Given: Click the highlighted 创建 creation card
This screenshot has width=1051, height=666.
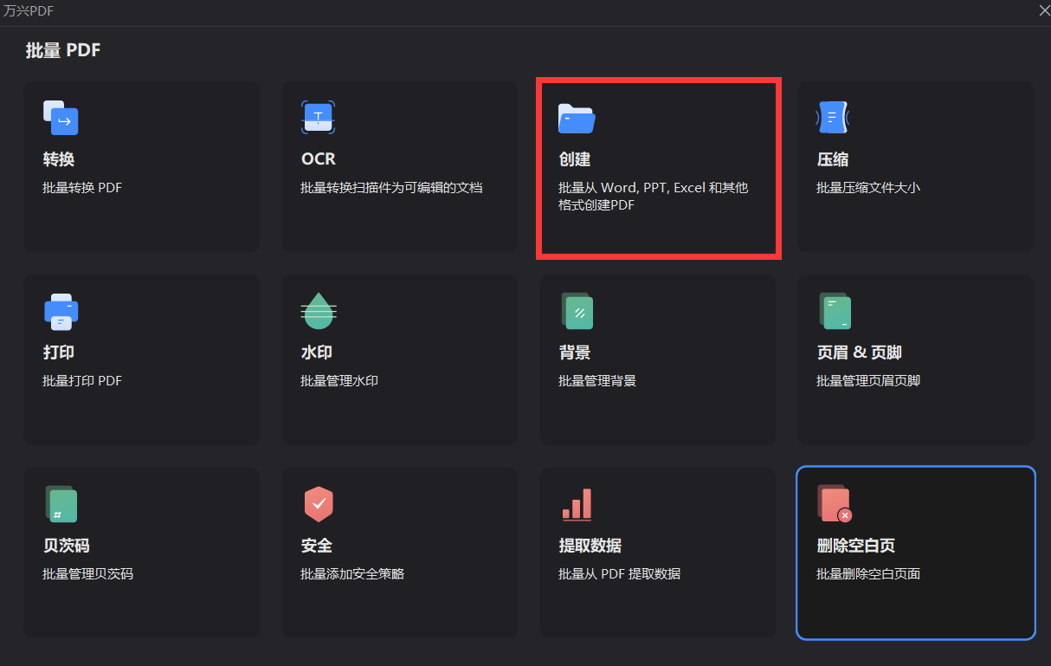Looking at the screenshot, I should pos(658,167).
